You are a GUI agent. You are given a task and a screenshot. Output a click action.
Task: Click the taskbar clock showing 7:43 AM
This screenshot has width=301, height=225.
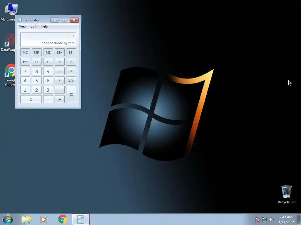pyautogui.click(x=286, y=219)
